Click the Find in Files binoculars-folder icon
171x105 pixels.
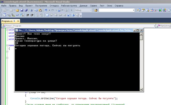click(96, 10)
